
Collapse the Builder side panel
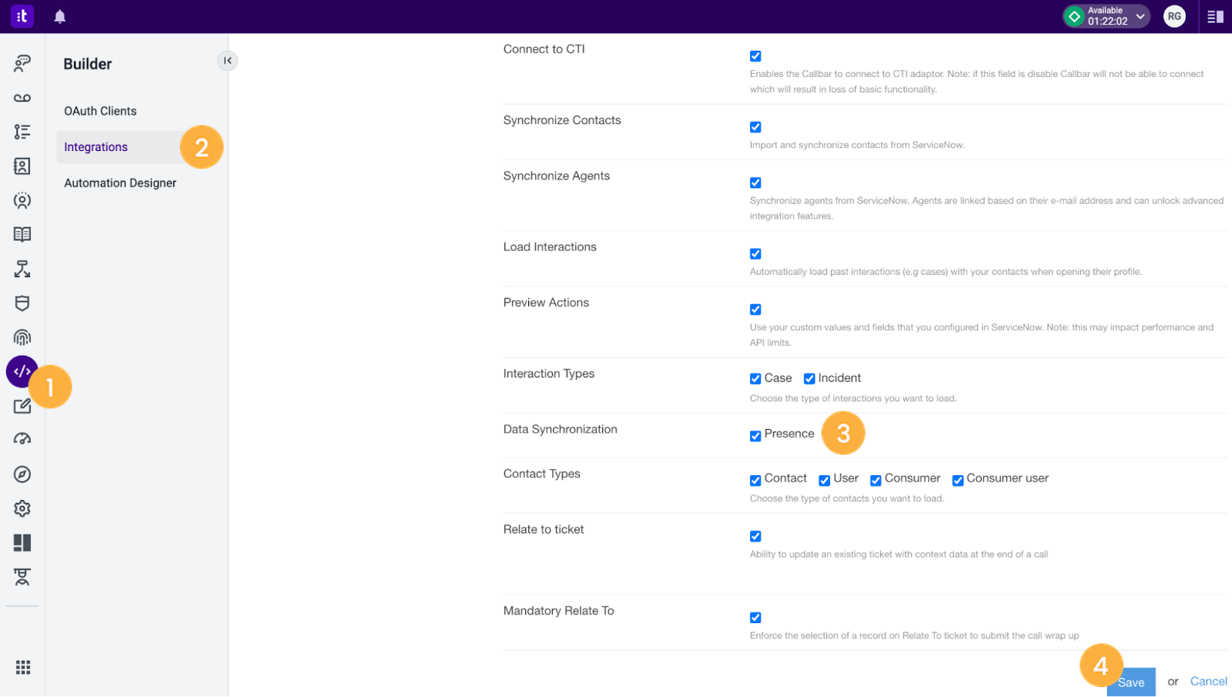[x=227, y=60]
